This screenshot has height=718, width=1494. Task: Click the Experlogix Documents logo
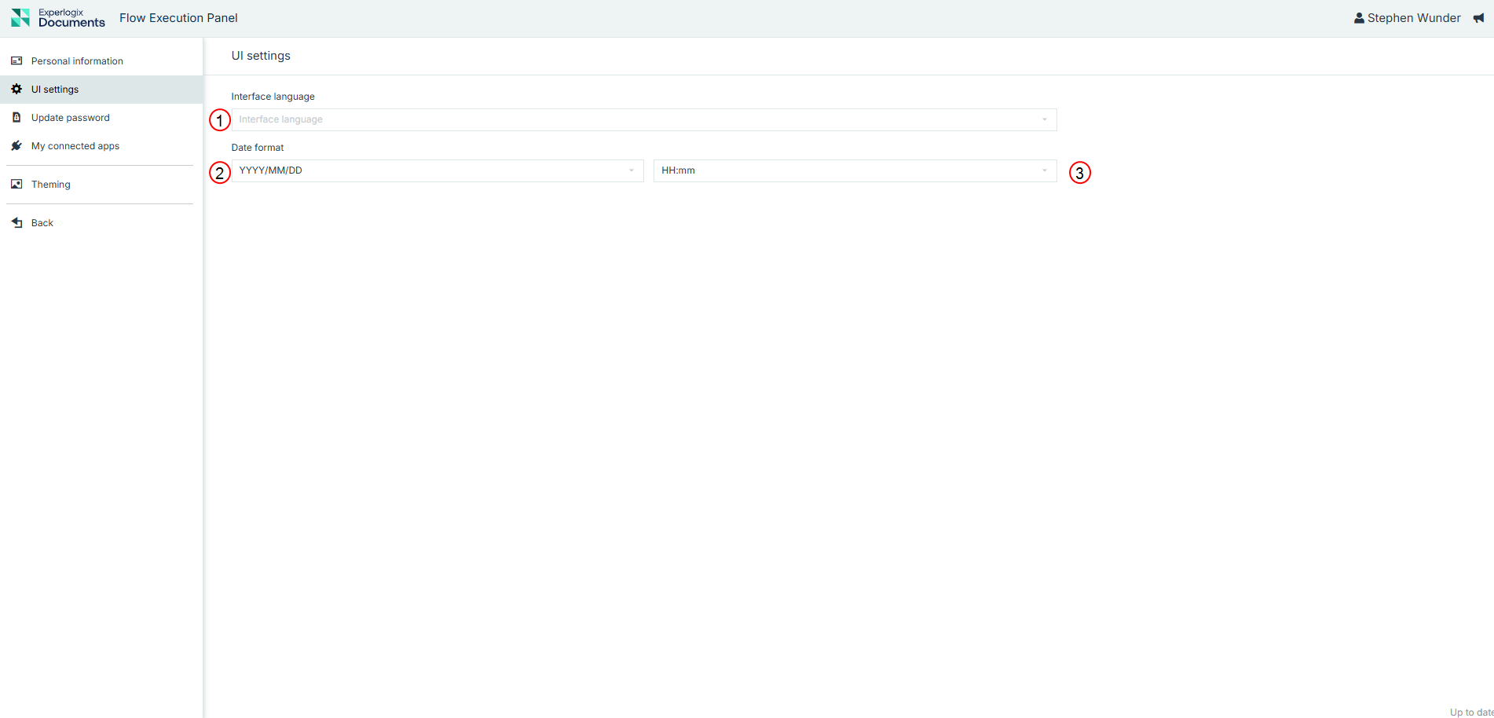pos(58,18)
